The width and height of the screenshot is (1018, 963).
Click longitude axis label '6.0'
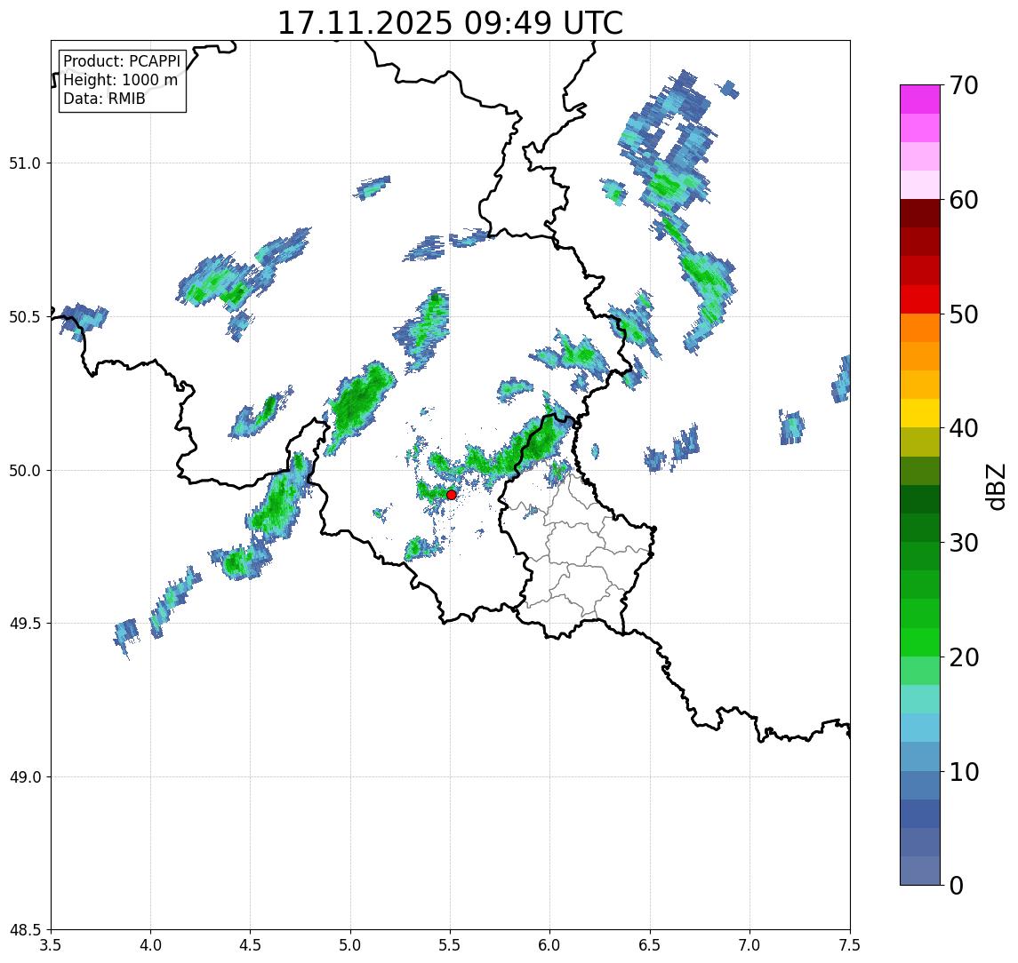pyautogui.click(x=550, y=945)
